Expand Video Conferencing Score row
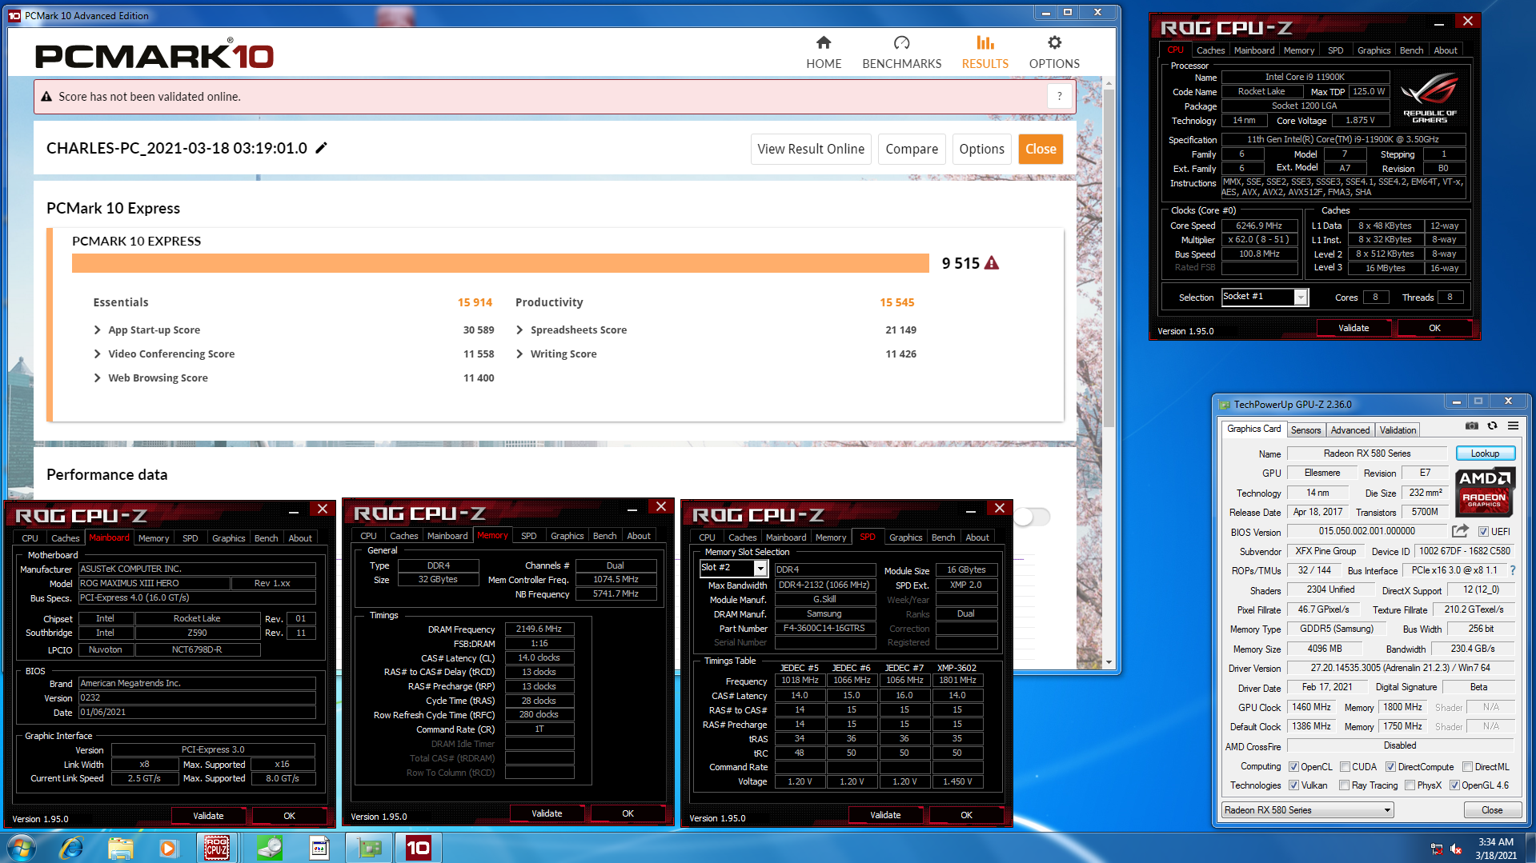The height and width of the screenshot is (863, 1536). pyautogui.click(x=97, y=354)
